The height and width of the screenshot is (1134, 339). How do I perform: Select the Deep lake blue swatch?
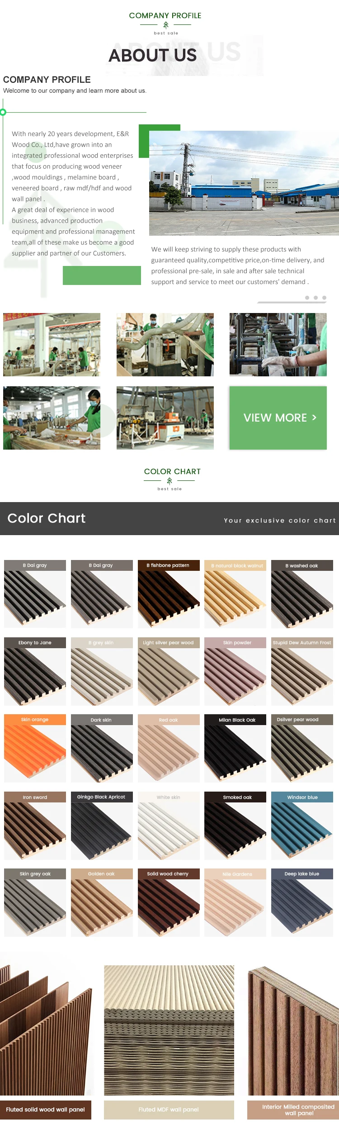click(302, 902)
